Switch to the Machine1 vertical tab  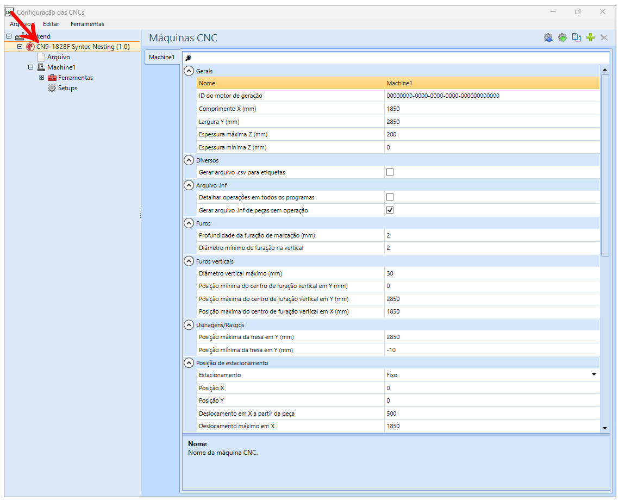point(162,57)
